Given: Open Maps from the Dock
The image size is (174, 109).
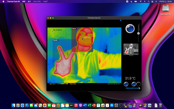Looking at the screenshot, I should click(x=40, y=105).
